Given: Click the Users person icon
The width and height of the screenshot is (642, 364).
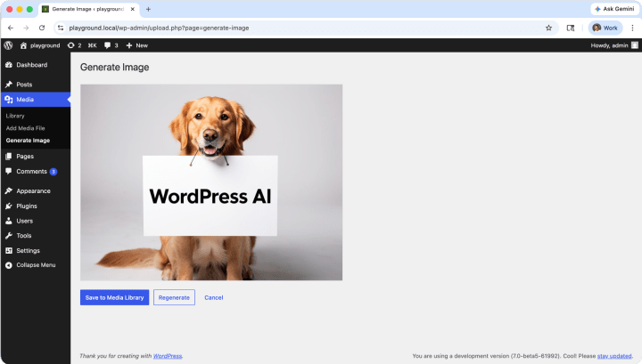Looking at the screenshot, I should (x=9, y=221).
